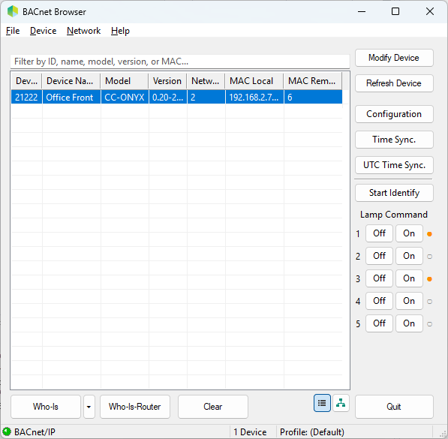The image size is (448, 439).
Task: Click lamp 1 orange status indicator
Action: (x=429, y=234)
